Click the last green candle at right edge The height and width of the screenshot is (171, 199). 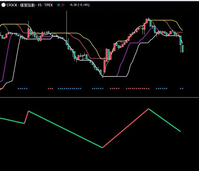[182, 49]
